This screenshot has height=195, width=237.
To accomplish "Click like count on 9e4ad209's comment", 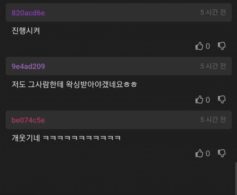I will 208,100.
